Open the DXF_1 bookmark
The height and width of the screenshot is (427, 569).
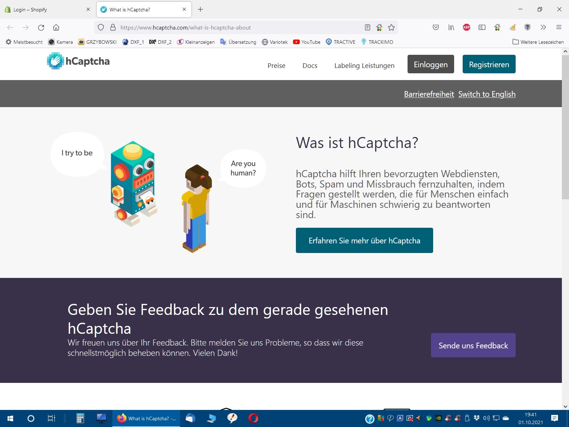(x=133, y=42)
